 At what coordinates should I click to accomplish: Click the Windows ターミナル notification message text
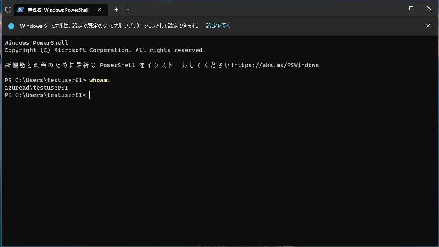point(109,26)
